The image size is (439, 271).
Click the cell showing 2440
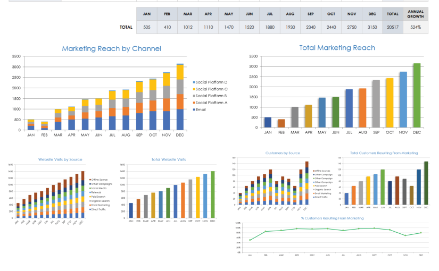[331, 27]
